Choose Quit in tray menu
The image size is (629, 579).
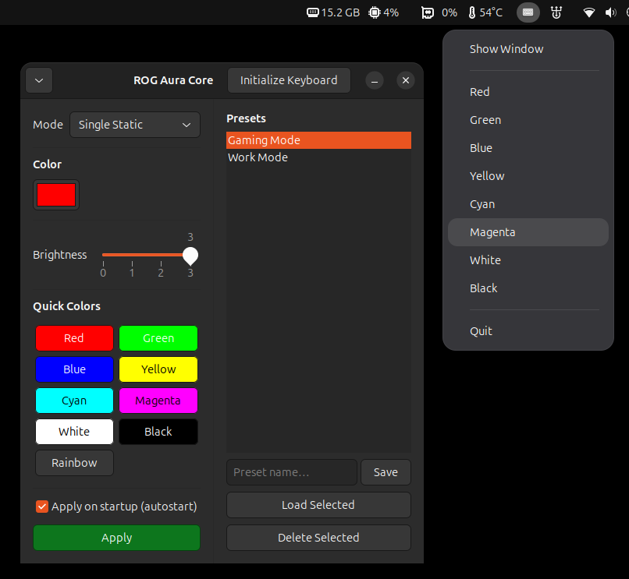pos(528,331)
